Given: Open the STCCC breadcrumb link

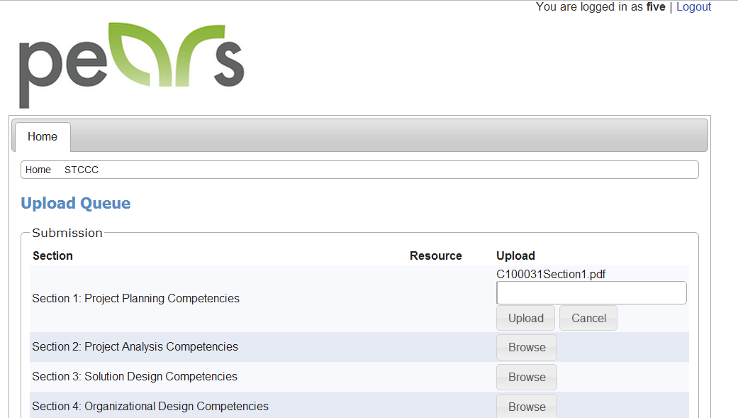Looking at the screenshot, I should 82,170.
